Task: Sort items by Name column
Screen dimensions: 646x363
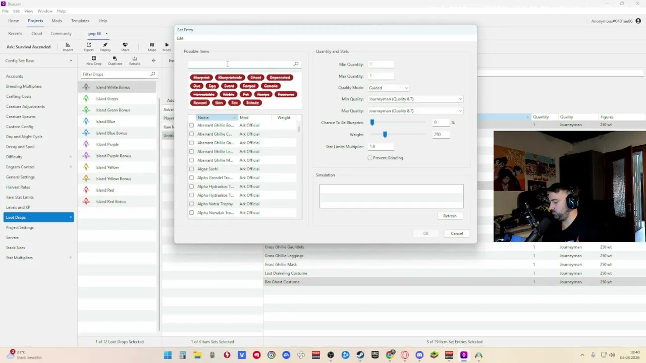Action: tap(216, 117)
